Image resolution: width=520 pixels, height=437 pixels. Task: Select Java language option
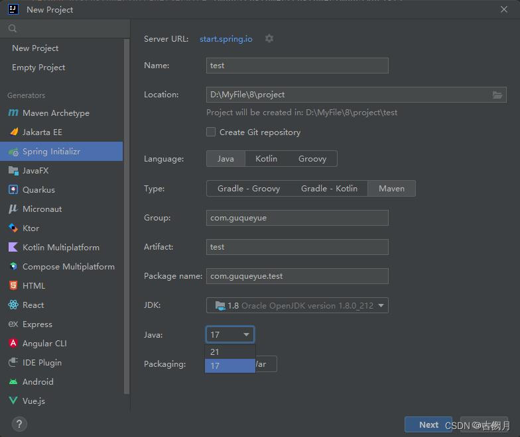(226, 159)
